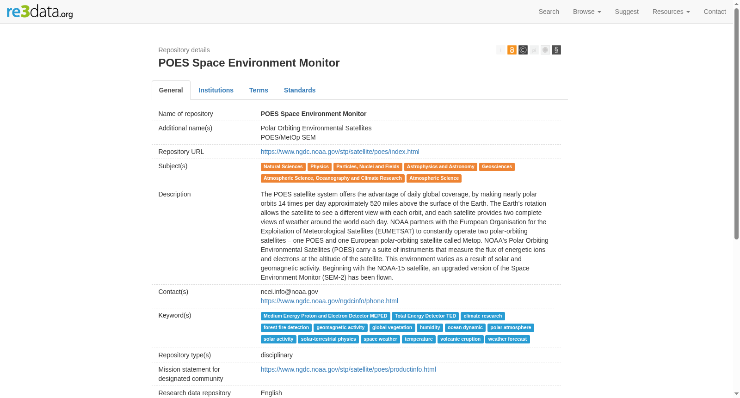
Task: Click the scrollbar up arrow
Action: pos(736,4)
